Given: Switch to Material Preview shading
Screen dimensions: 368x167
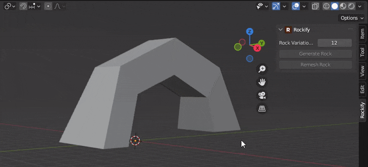Looking at the screenshot, I should tap(343, 6).
